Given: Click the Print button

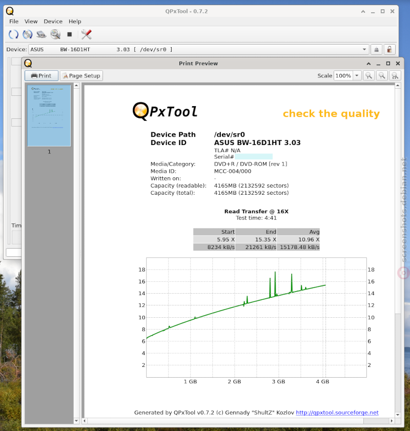Looking at the screenshot, I should click(x=41, y=75).
